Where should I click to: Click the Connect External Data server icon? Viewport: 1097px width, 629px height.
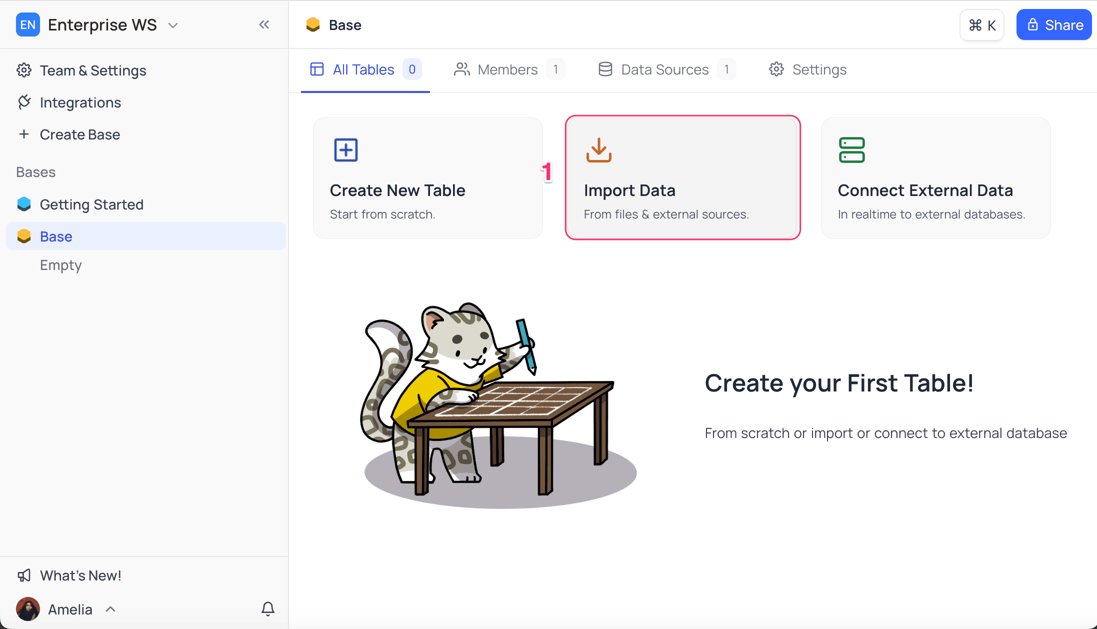(851, 150)
